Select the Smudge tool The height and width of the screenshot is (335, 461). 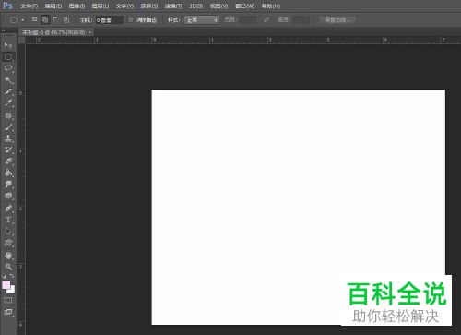coord(8,185)
